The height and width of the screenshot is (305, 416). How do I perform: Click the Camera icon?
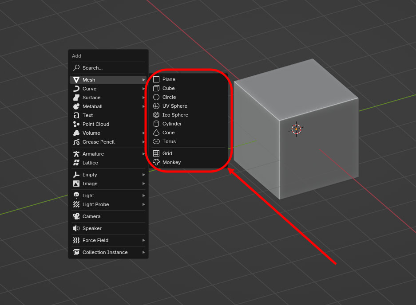coord(76,216)
